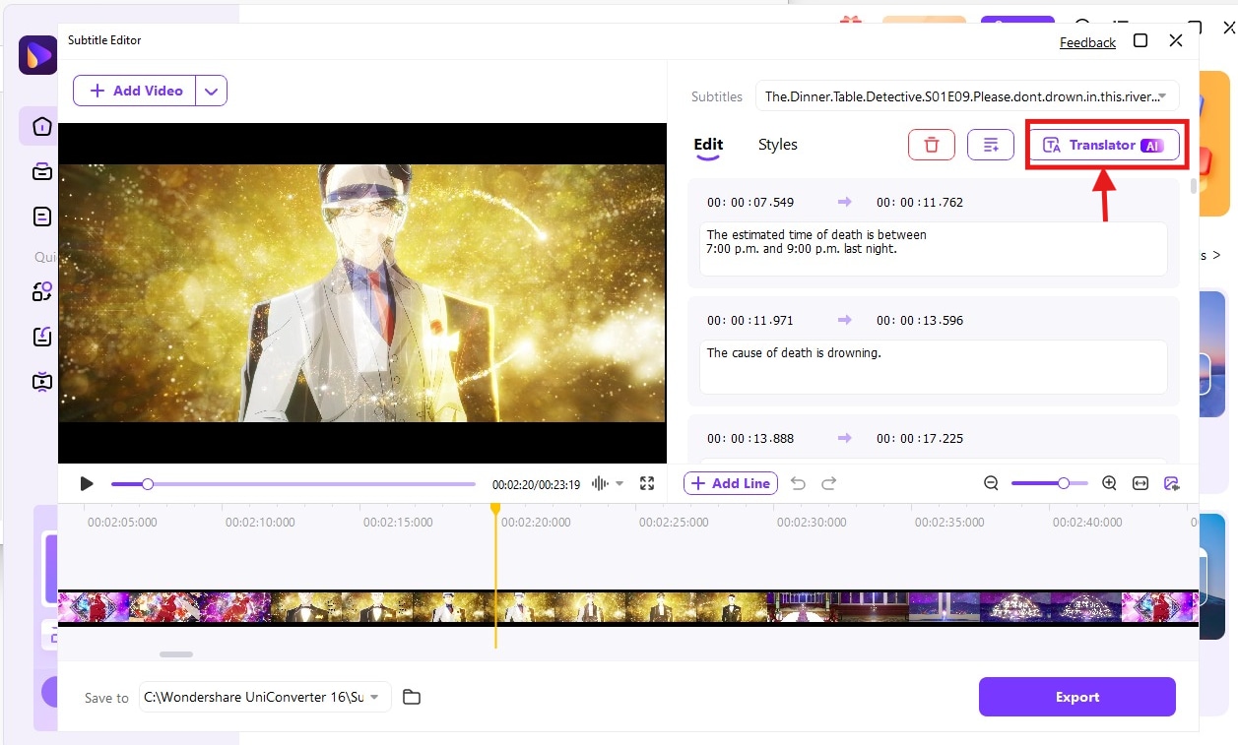
Task: Edit "The cause of death is drowning" text box
Action: point(933,367)
